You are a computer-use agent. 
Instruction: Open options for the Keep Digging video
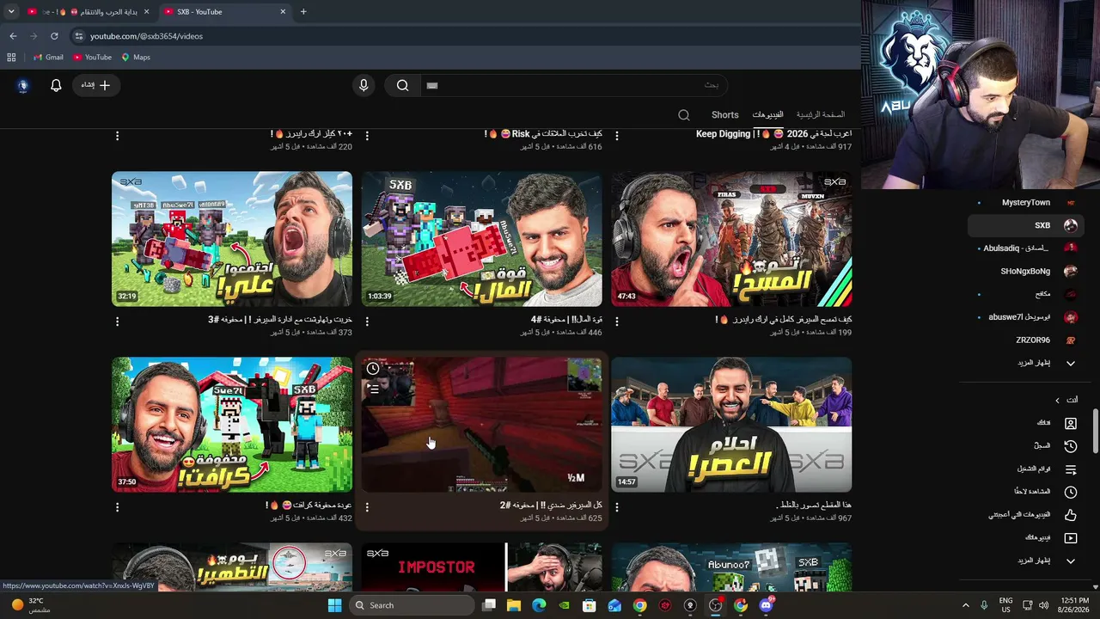617,135
